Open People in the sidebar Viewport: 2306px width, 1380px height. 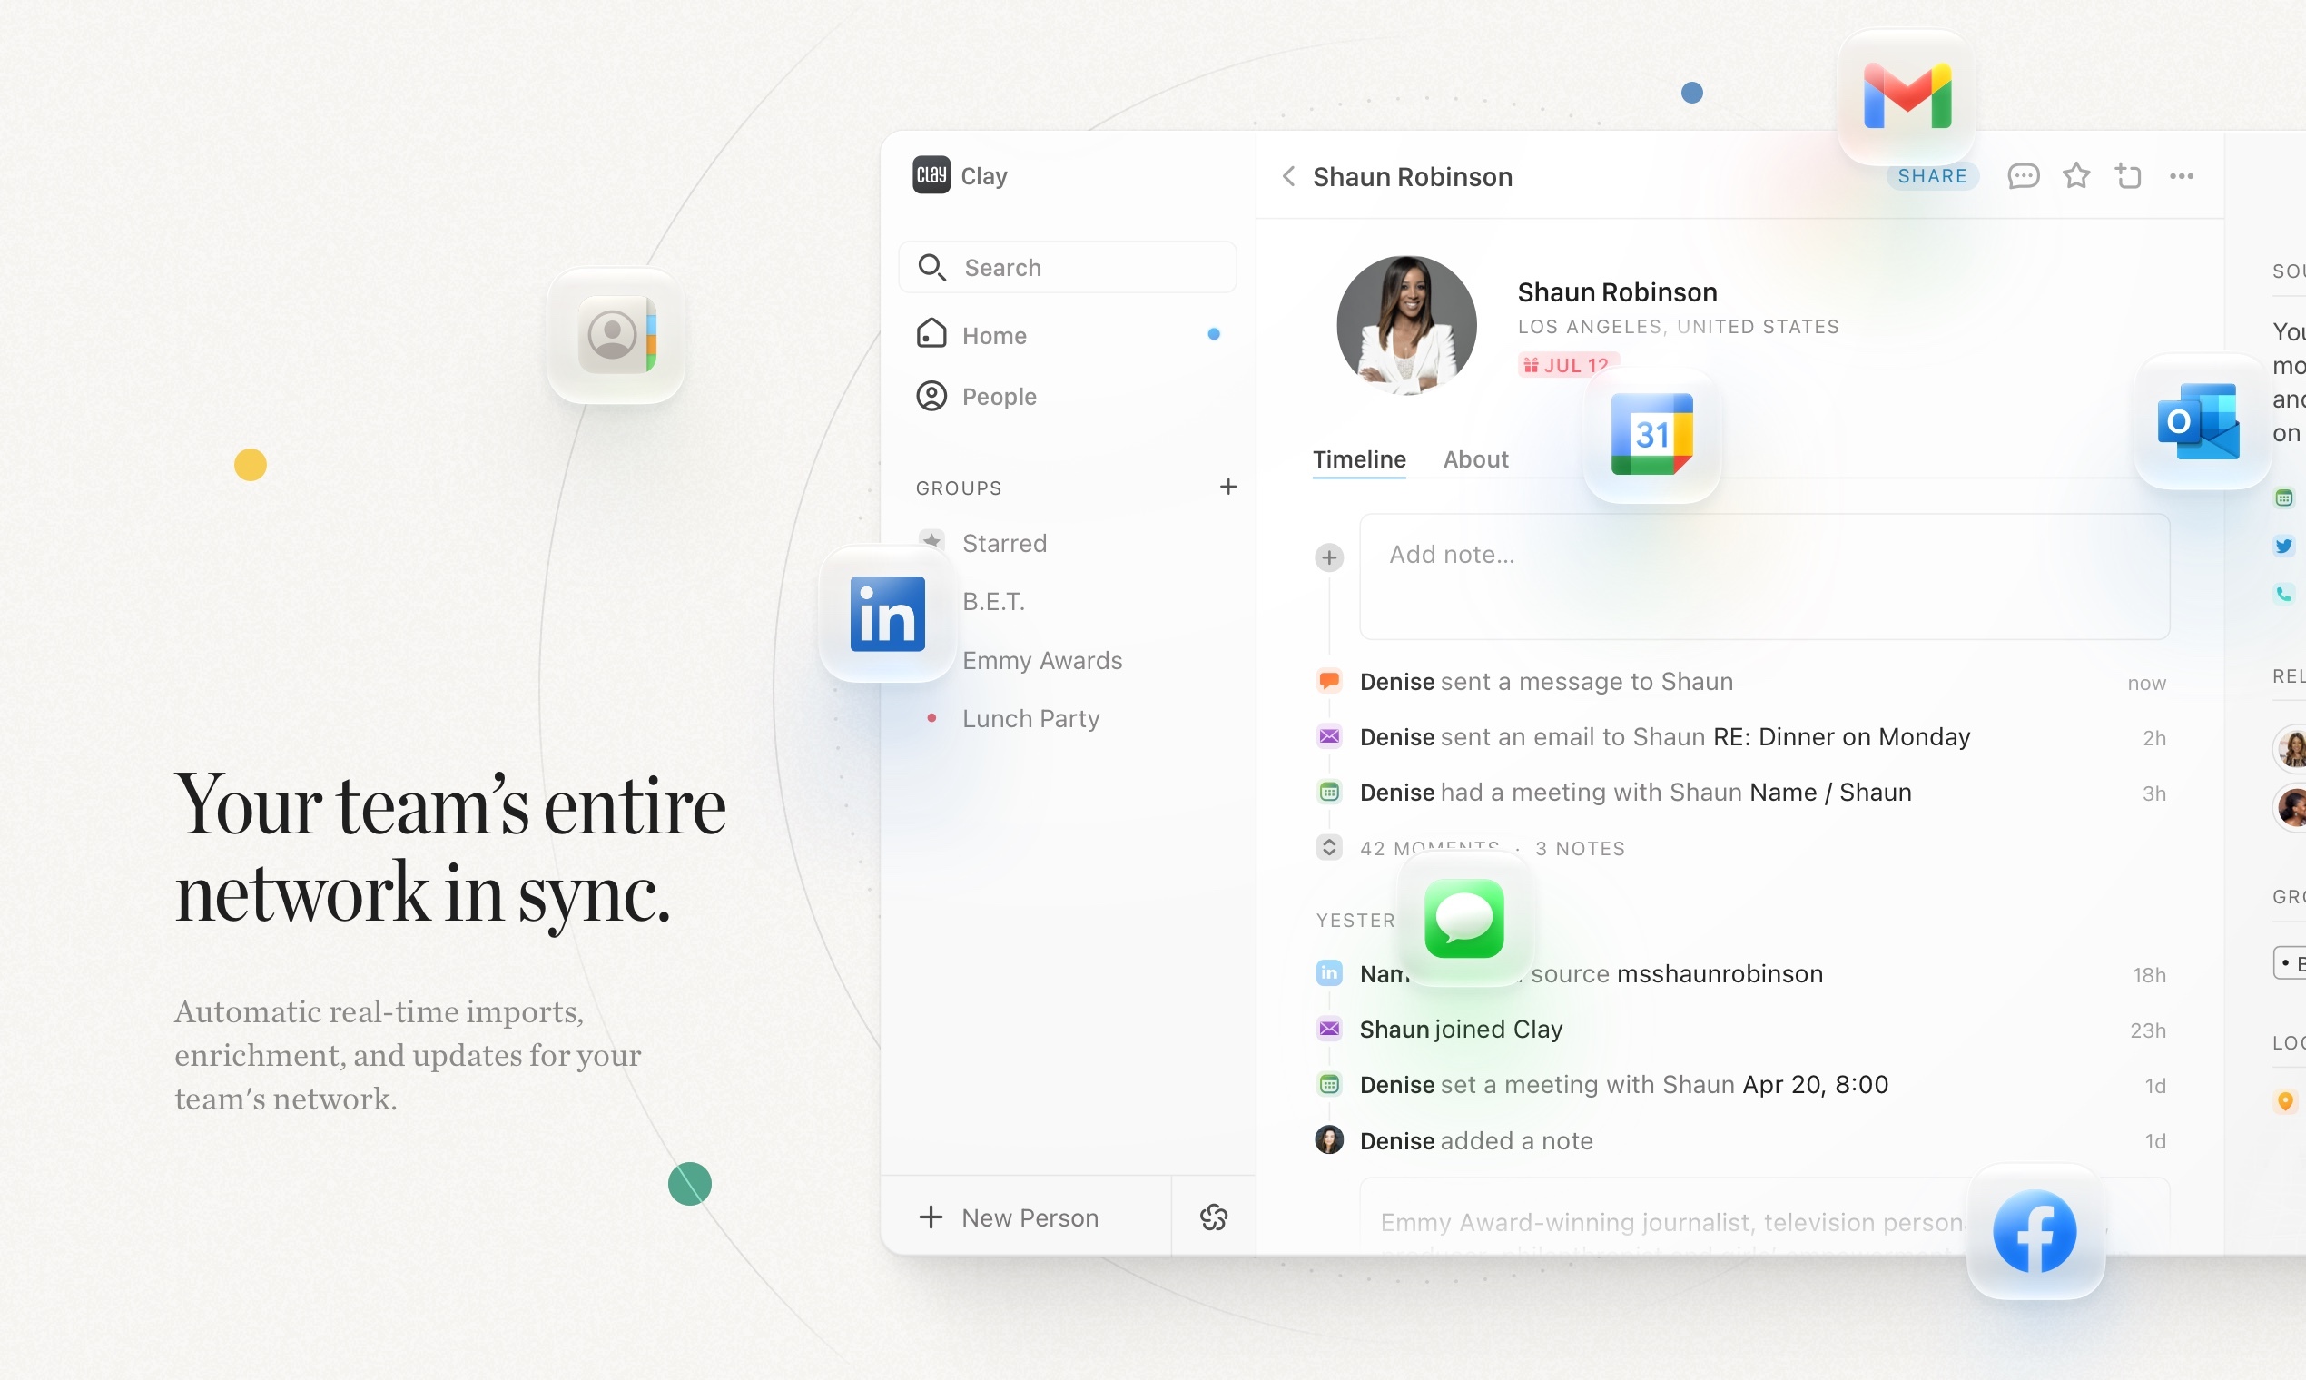click(999, 396)
